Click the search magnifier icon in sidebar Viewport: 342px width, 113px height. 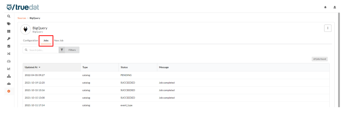click(9, 16)
